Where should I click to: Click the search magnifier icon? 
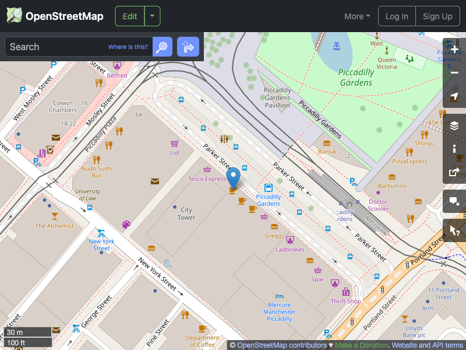tap(161, 47)
